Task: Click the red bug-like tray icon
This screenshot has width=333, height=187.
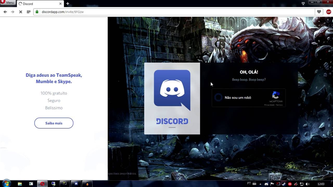Action: [296, 184]
